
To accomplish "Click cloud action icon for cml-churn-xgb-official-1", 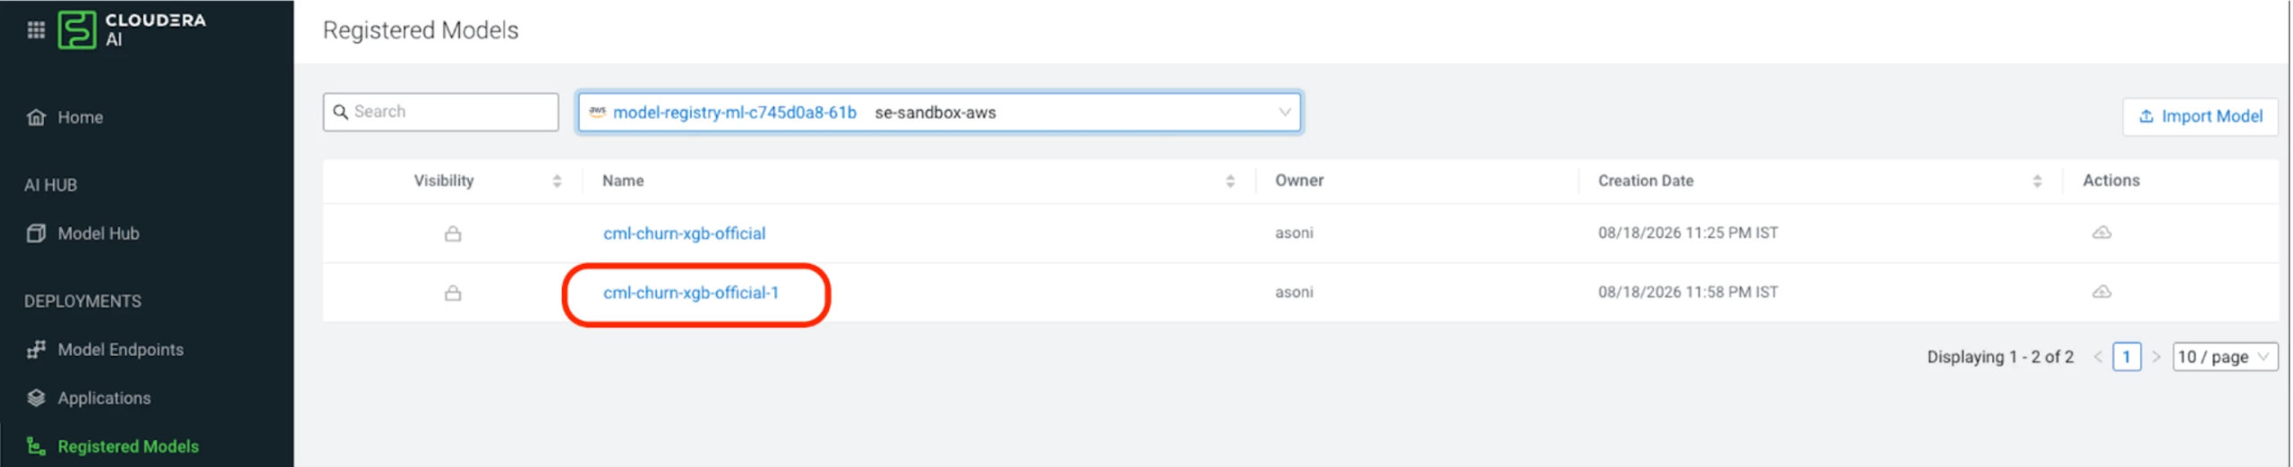I will click(2101, 292).
